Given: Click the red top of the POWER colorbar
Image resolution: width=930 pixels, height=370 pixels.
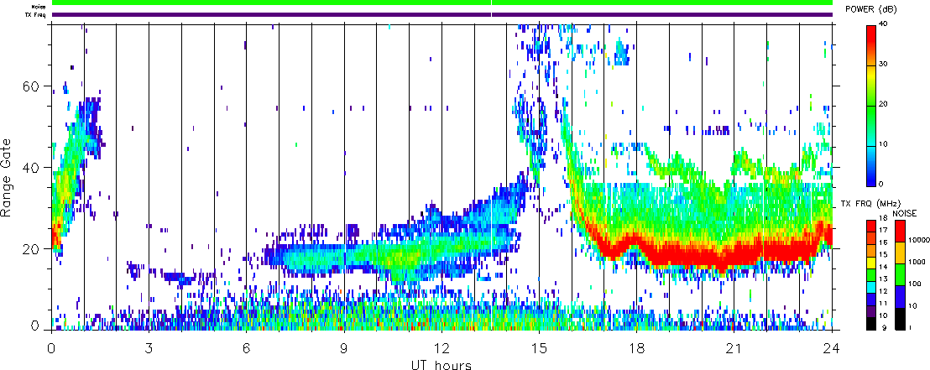Looking at the screenshot, I should pos(870,33).
